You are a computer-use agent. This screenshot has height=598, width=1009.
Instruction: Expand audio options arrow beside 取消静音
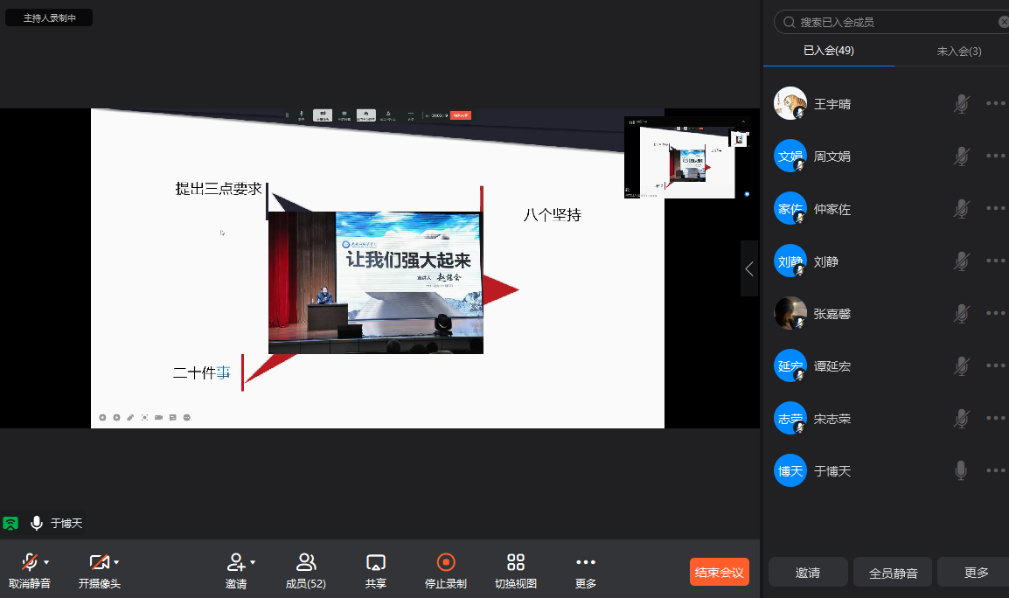click(x=47, y=562)
